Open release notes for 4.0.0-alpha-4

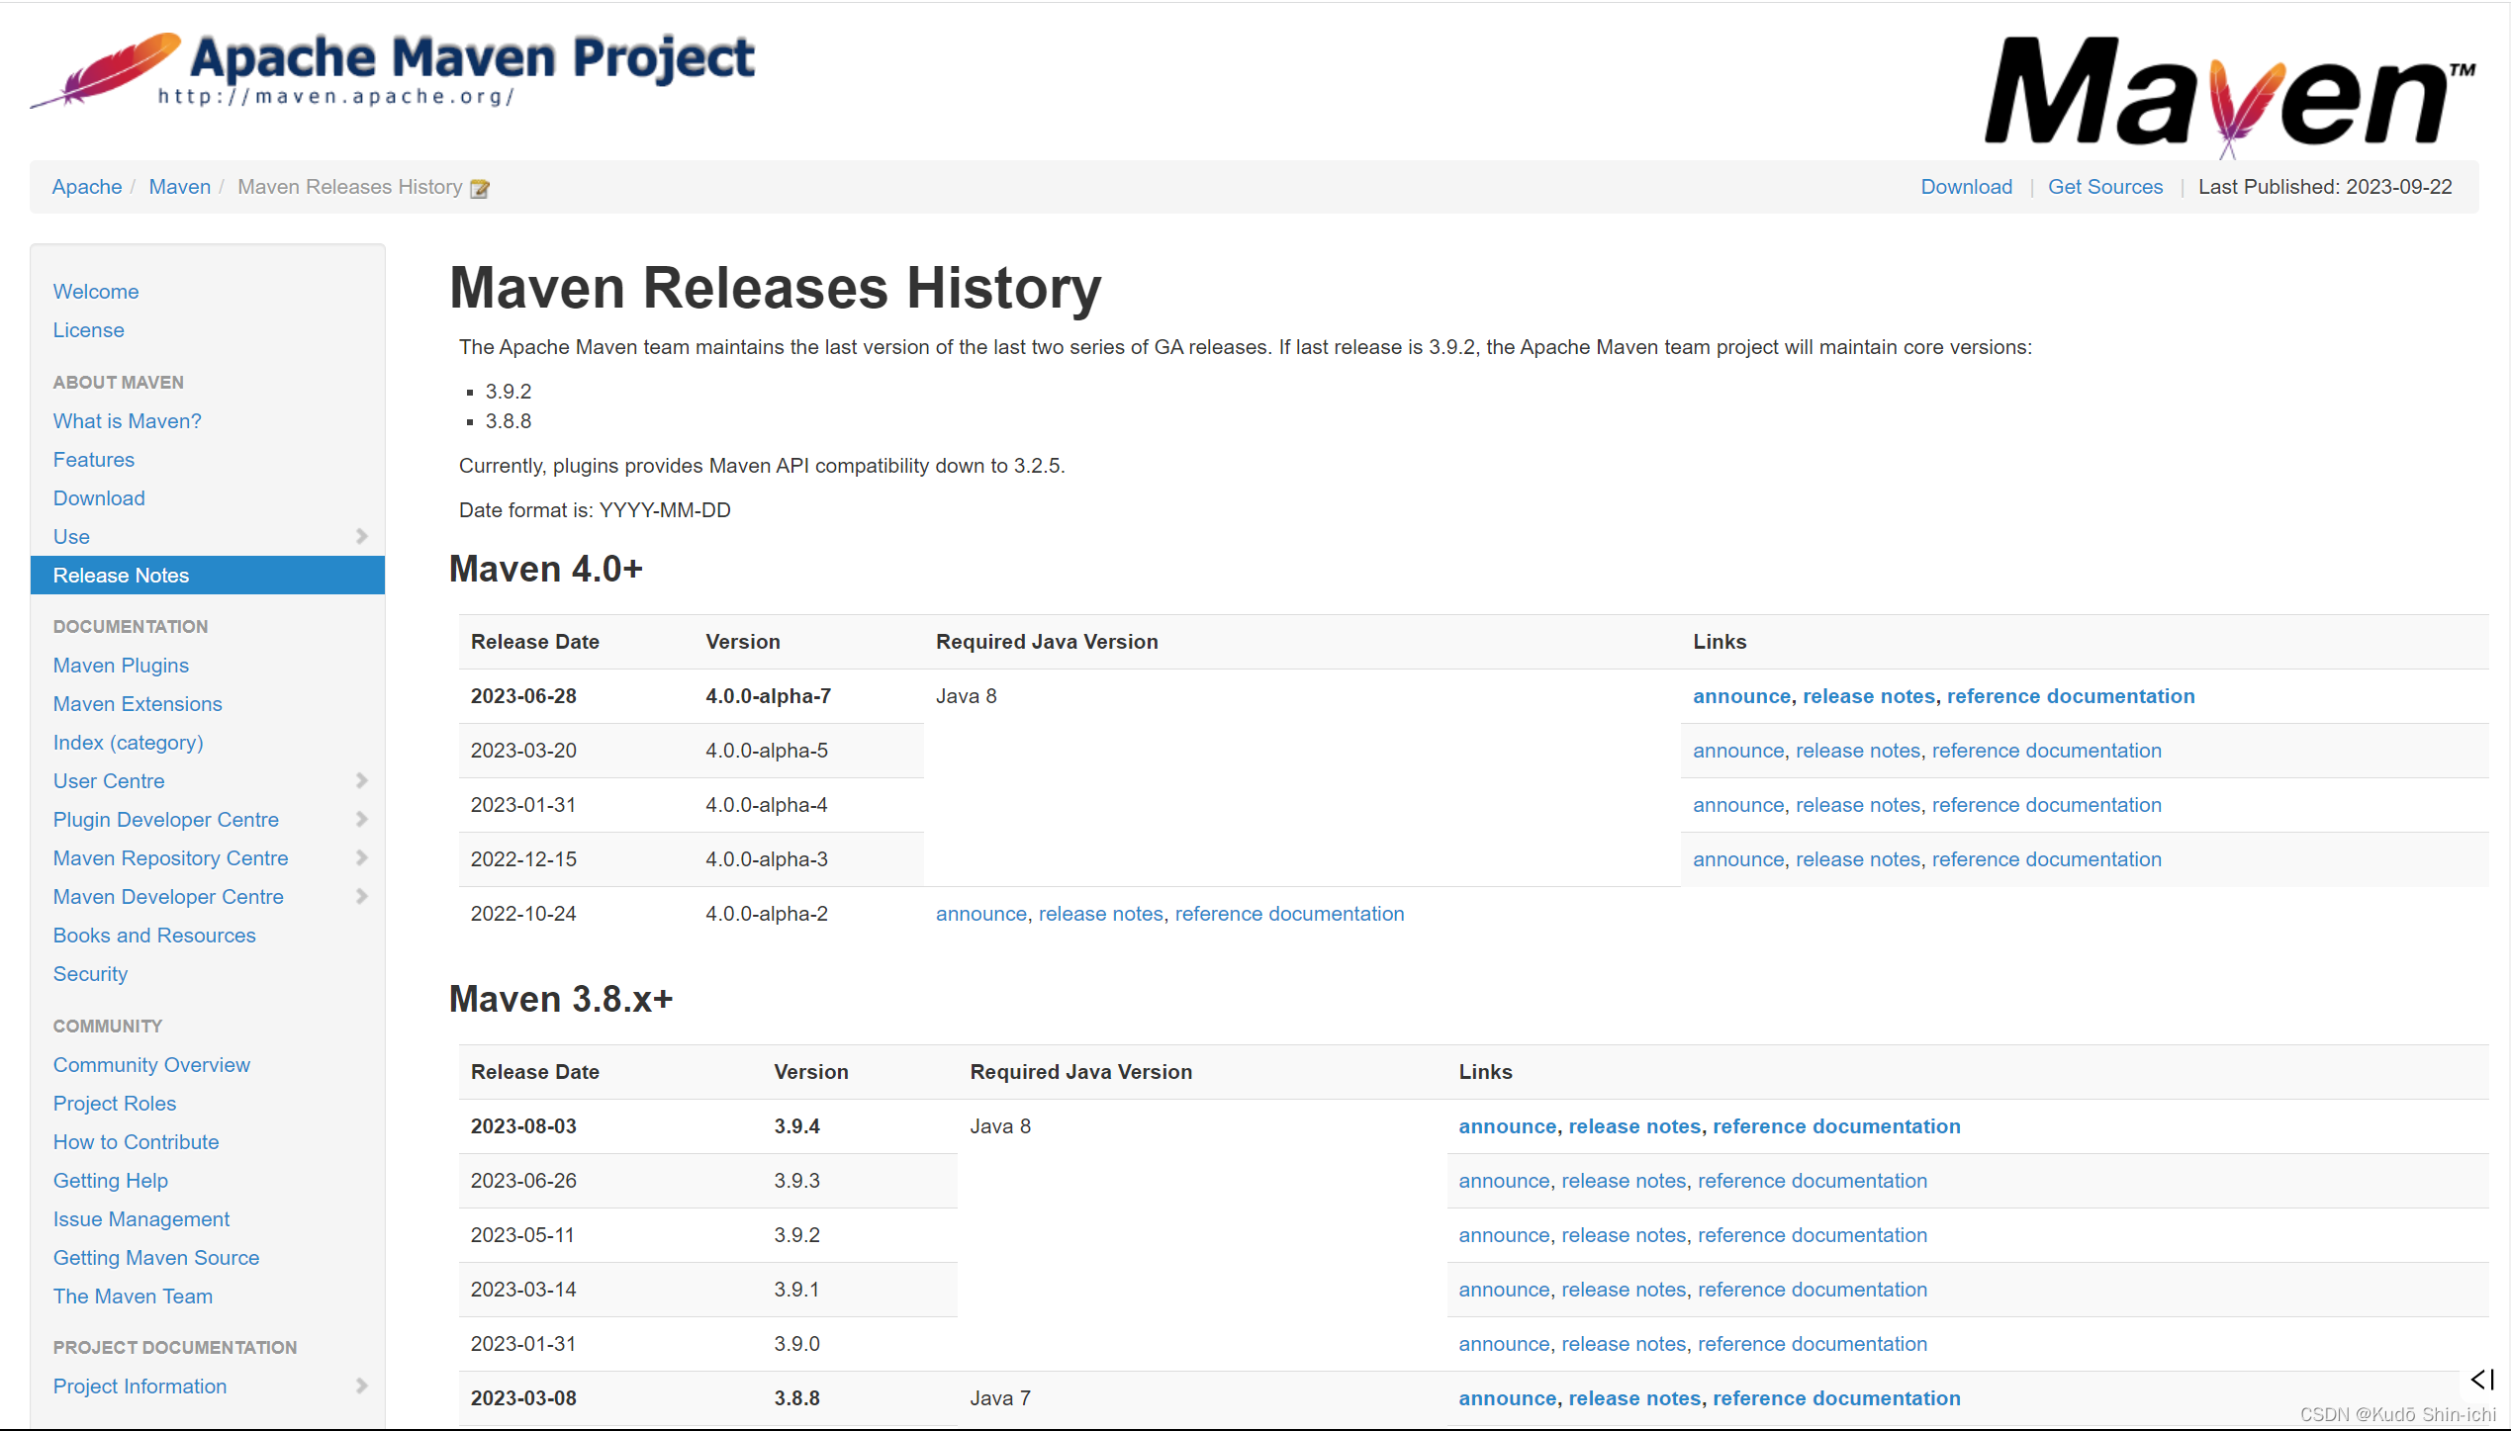pyautogui.click(x=1857, y=805)
